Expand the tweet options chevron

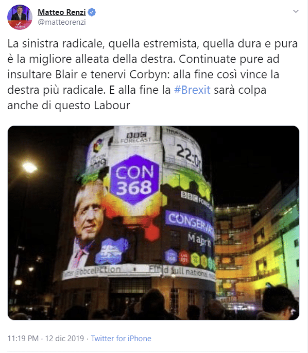coord(296,11)
